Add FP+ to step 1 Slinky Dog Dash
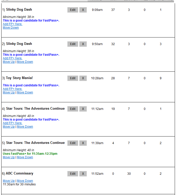This screenshot has height=195, width=177. tap(12, 24)
